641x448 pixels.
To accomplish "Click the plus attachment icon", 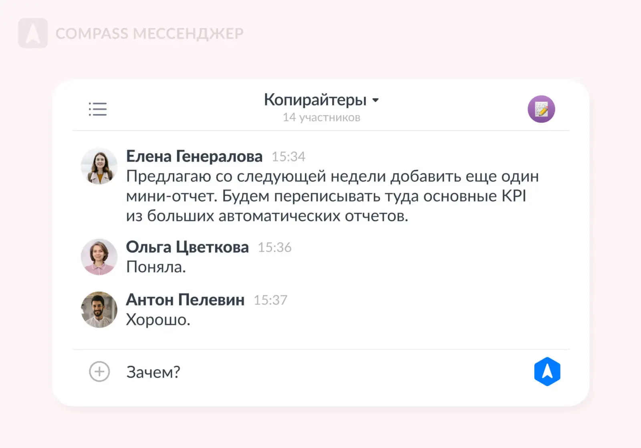I will tap(99, 371).
